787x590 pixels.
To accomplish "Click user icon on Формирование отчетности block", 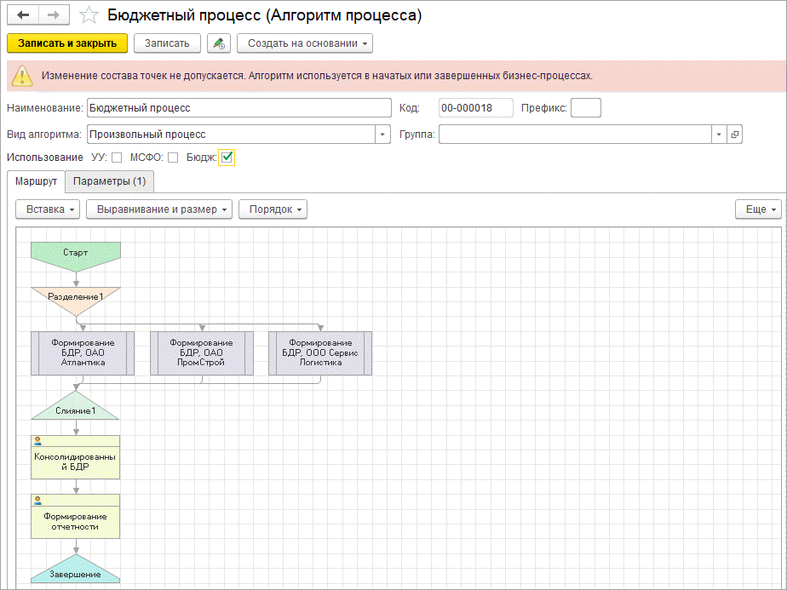I will point(37,500).
